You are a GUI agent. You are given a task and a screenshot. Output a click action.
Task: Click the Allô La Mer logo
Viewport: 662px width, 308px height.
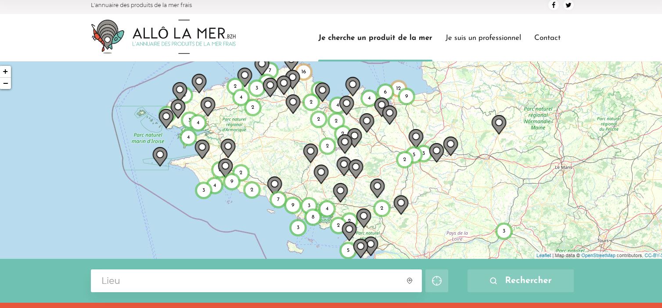click(163, 37)
